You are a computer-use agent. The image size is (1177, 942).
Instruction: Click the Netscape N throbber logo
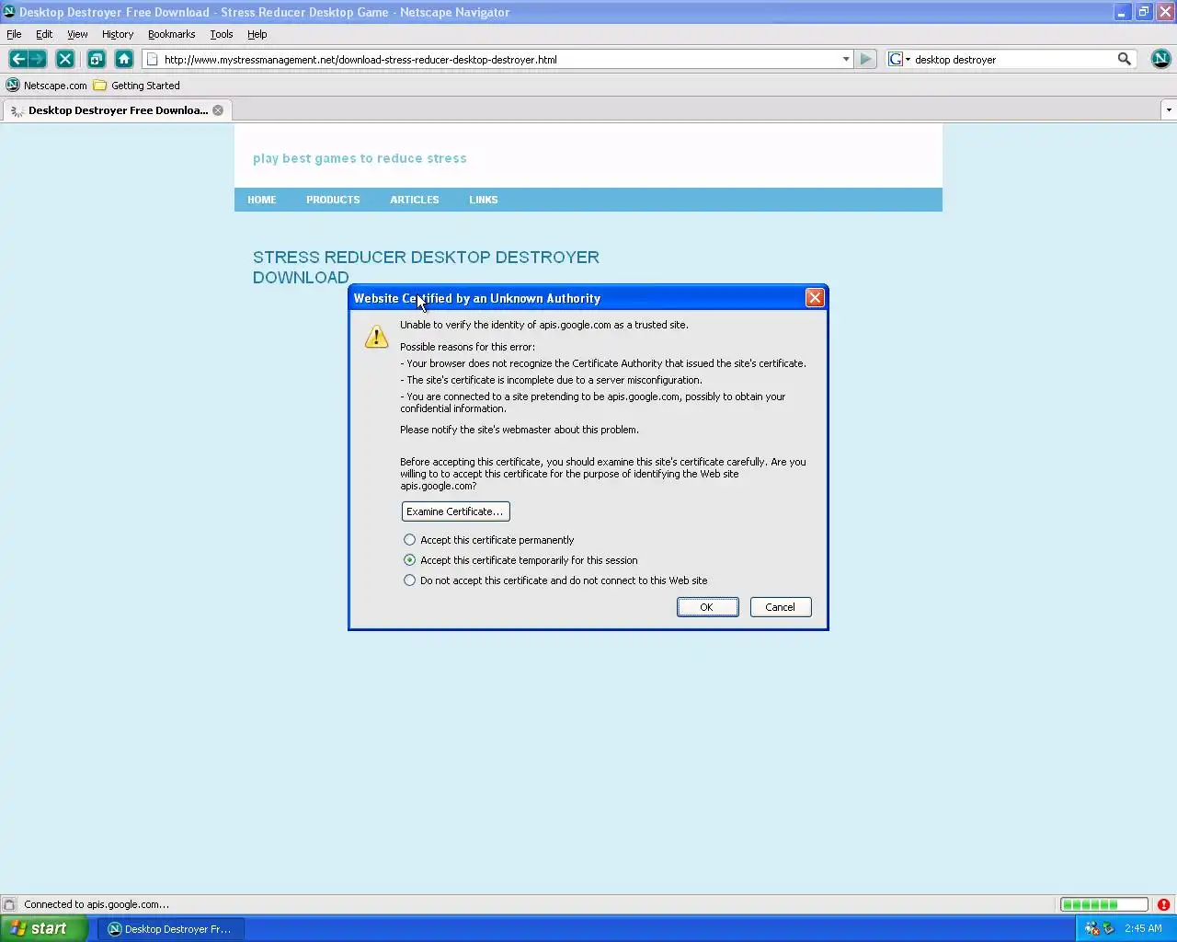pos(1160,59)
